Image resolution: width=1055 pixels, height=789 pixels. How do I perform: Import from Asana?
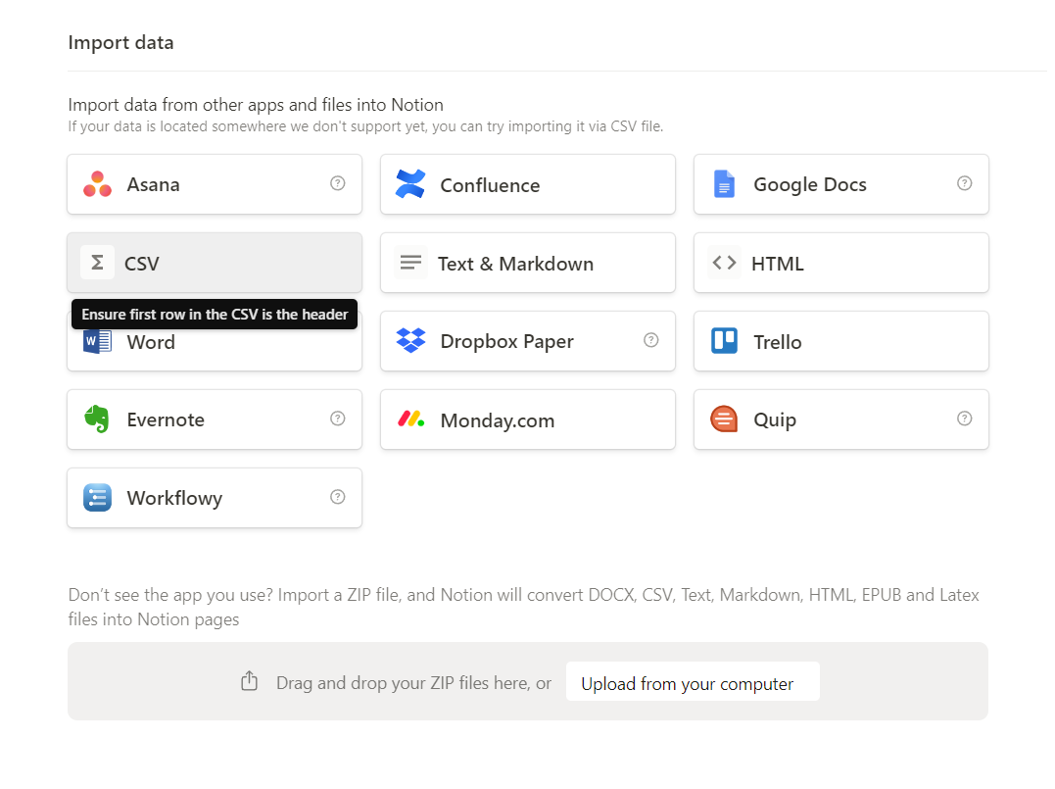coord(215,184)
